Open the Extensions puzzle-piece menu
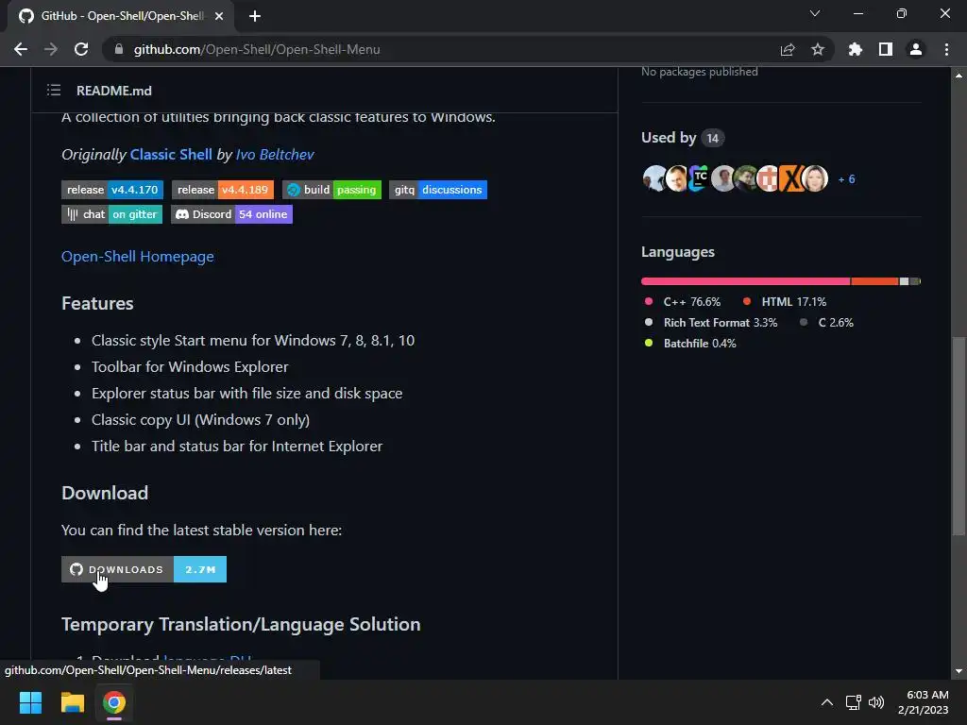 (855, 49)
